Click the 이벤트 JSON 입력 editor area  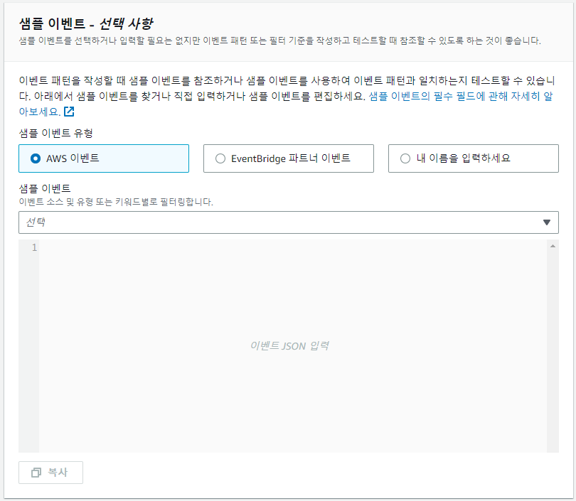click(x=293, y=346)
